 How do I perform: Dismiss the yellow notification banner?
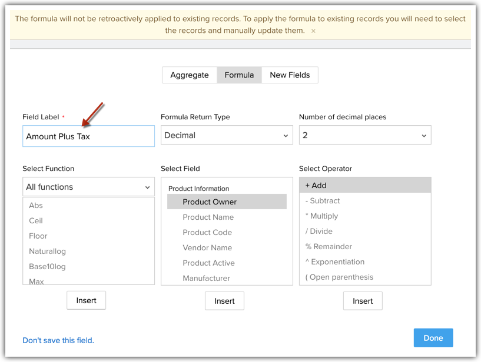point(313,31)
